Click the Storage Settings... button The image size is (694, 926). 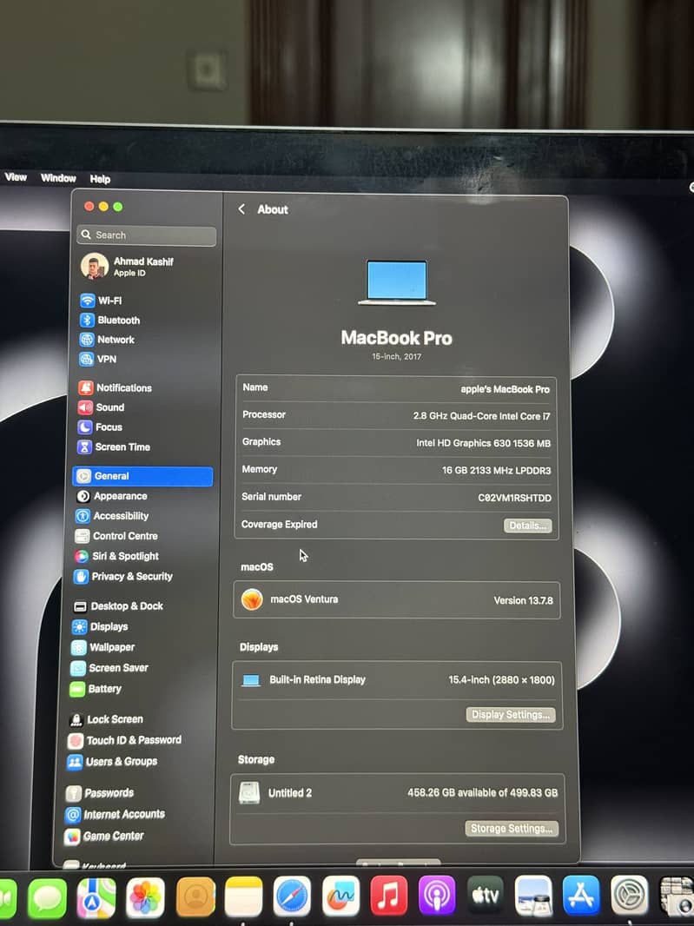[512, 829]
